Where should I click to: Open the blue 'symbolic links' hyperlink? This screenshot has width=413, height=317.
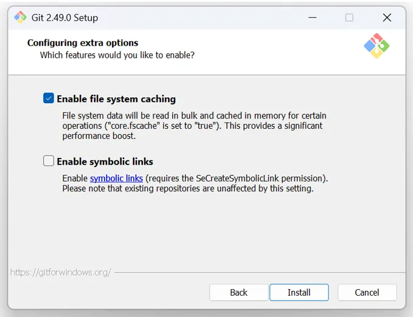tap(116, 179)
